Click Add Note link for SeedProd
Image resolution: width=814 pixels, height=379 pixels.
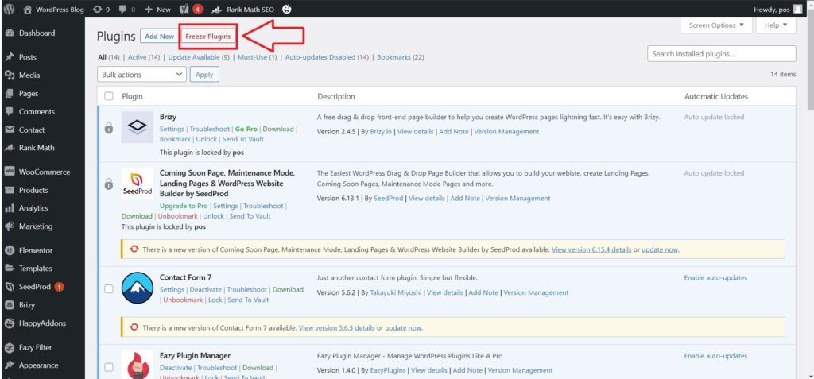[465, 199]
